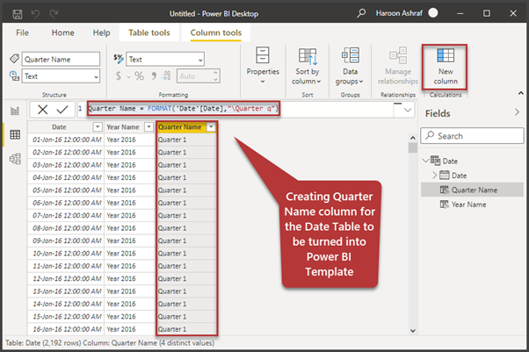
Task: Click the Manage relationships icon
Action: [398, 55]
